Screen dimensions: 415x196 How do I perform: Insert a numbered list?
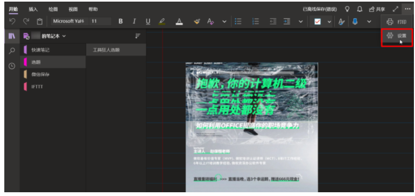[255, 21]
